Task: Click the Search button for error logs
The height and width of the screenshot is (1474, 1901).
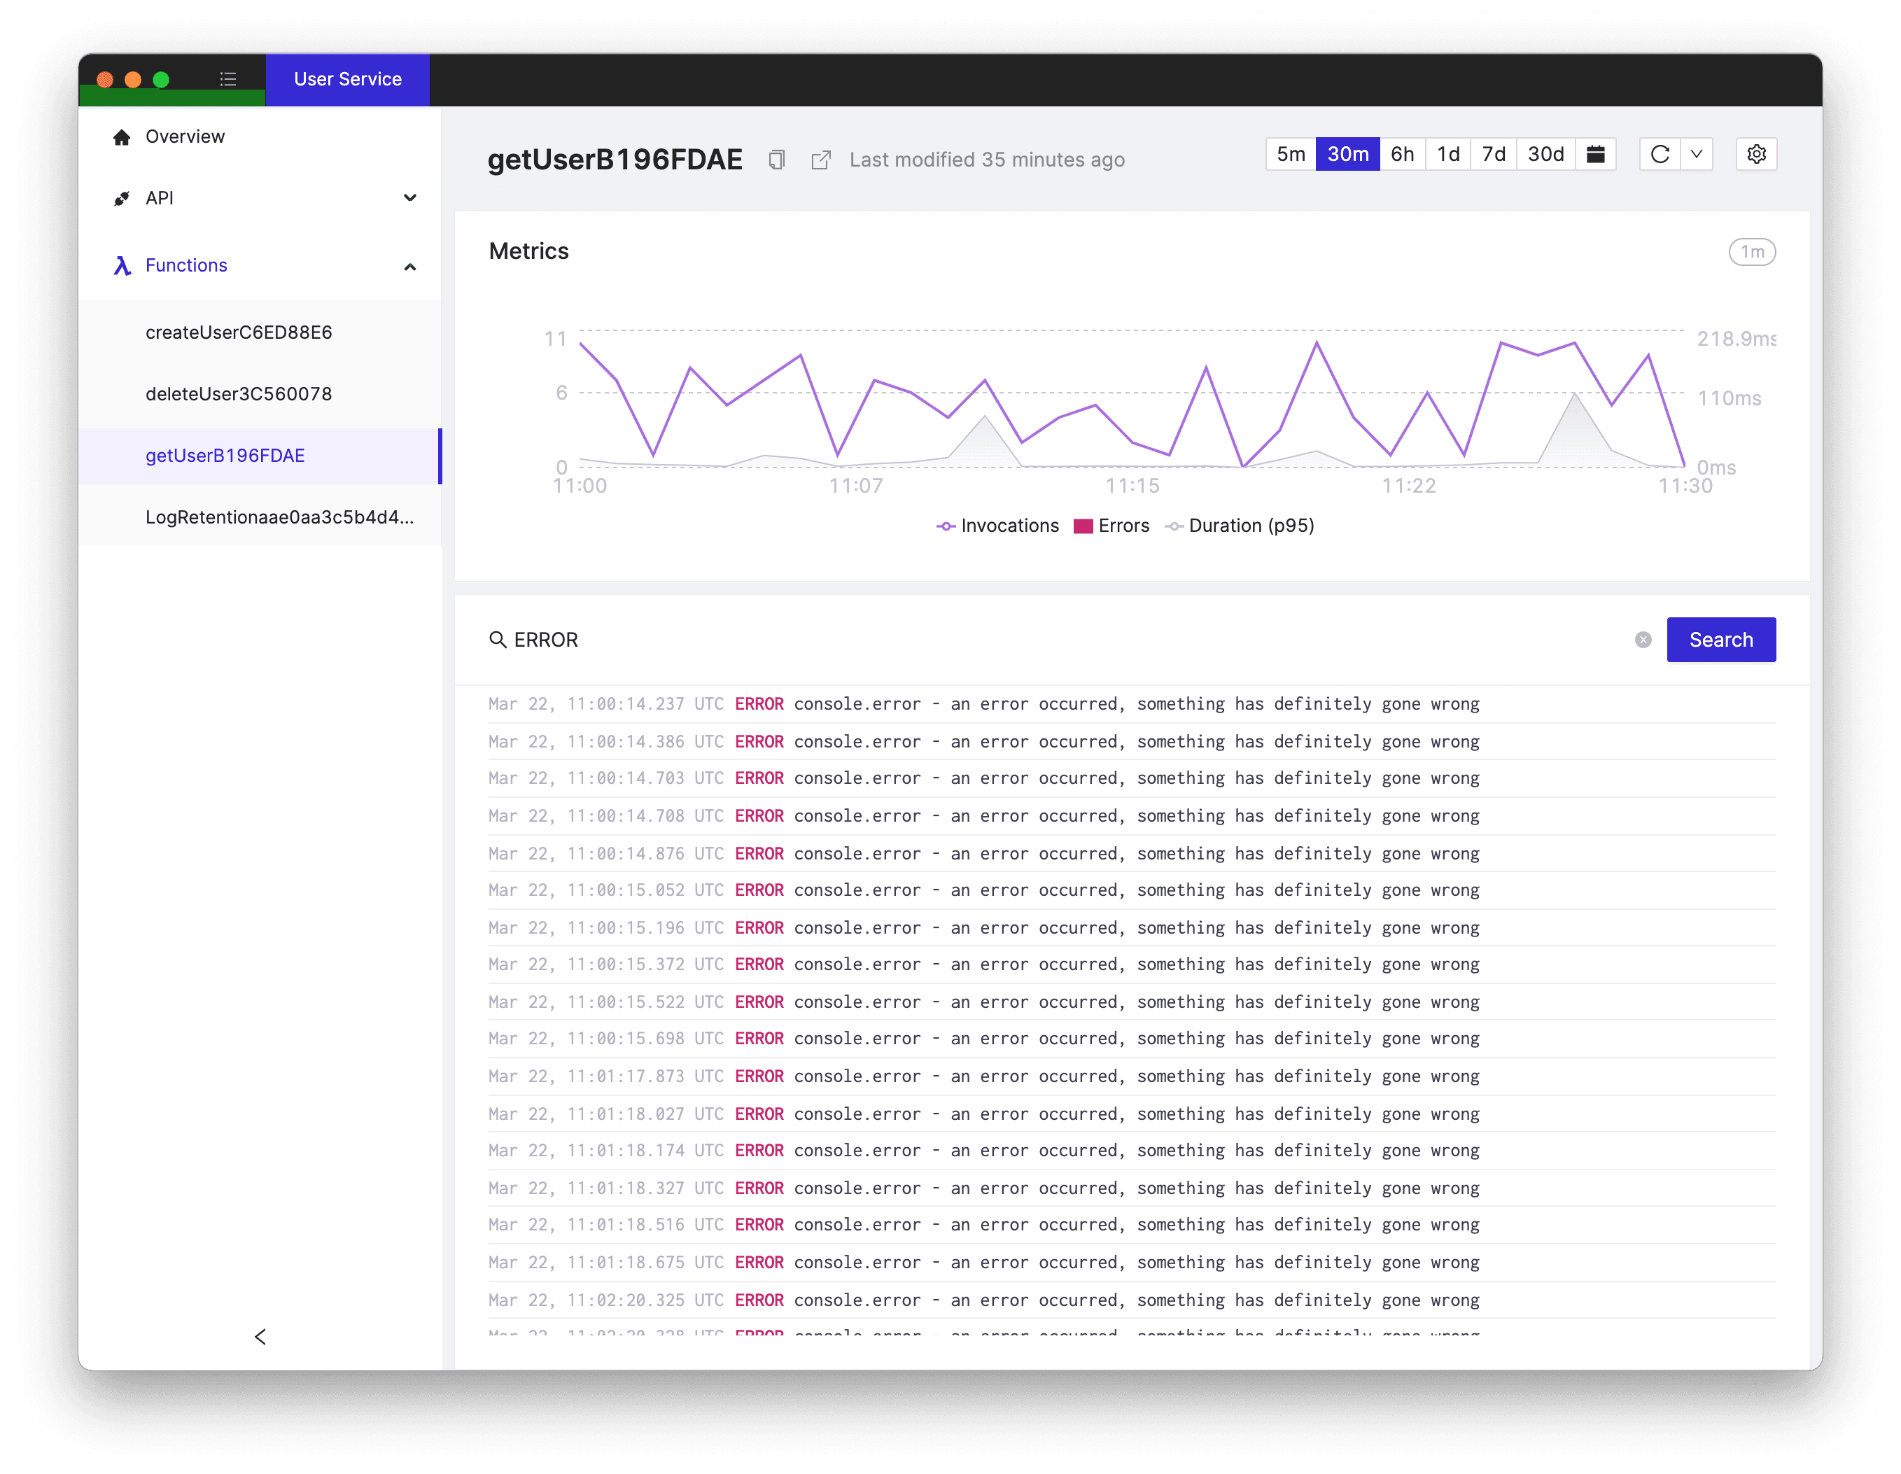Action: [1720, 639]
